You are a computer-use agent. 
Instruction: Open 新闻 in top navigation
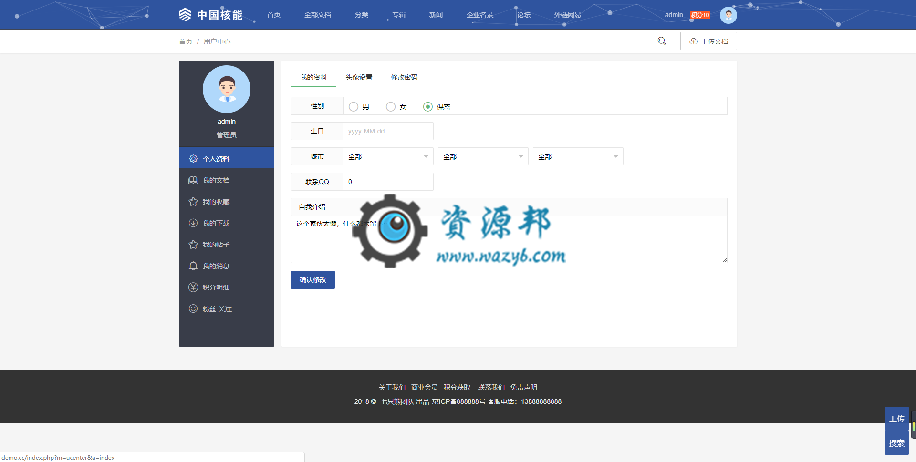pyautogui.click(x=436, y=15)
